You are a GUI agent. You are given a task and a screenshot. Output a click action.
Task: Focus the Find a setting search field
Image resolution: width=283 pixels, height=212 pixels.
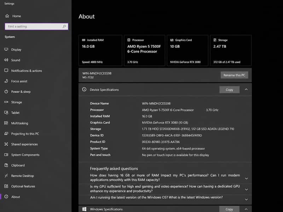[x=36, y=26]
